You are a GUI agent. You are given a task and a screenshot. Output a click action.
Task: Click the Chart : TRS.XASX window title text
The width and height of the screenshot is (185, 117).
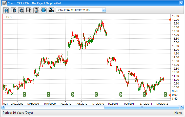coord(34,3)
